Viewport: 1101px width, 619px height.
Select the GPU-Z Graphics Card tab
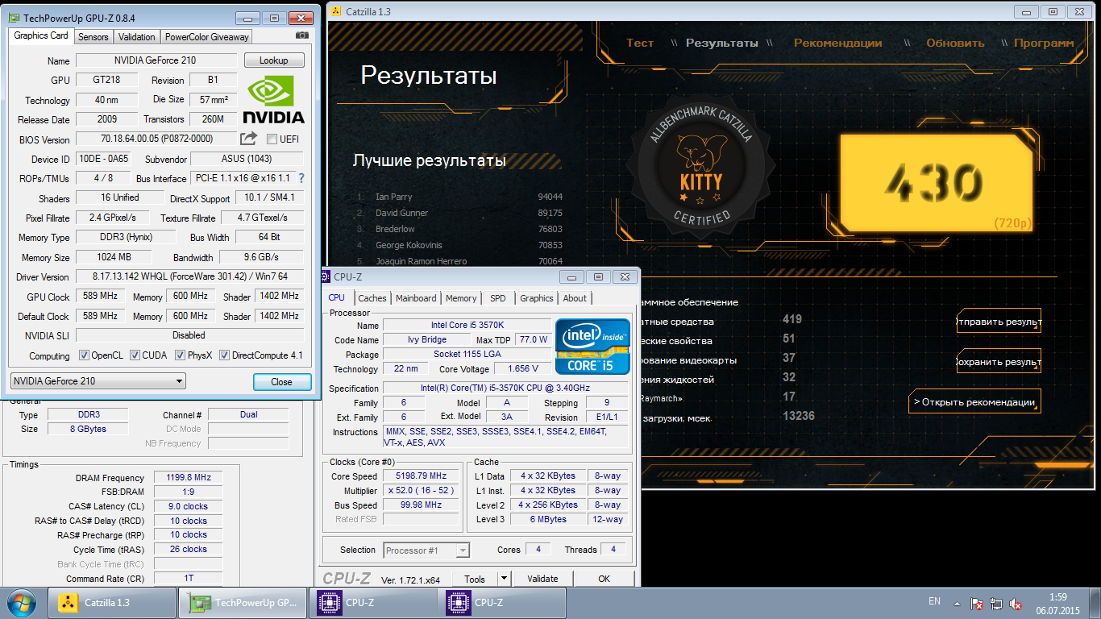41,35
